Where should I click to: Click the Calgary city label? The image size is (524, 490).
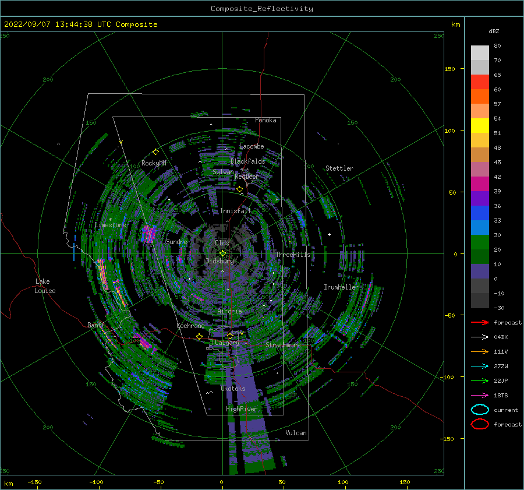click(x=227, y=343)
